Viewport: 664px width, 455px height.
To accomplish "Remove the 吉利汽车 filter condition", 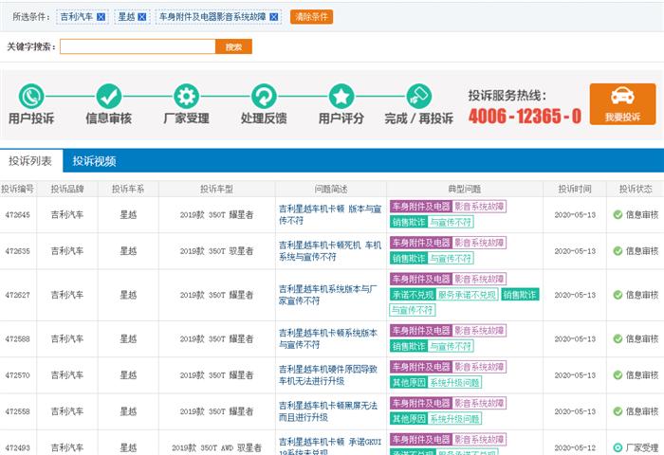I will (101, 17).
